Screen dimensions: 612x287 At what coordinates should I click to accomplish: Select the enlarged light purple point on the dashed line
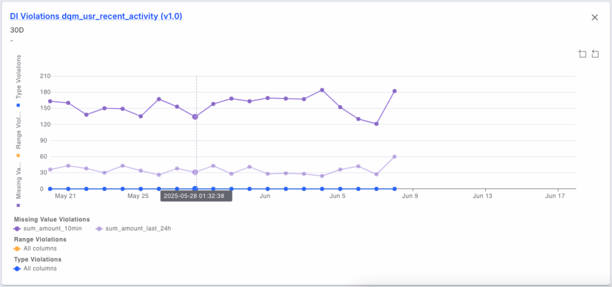[195, 172]
